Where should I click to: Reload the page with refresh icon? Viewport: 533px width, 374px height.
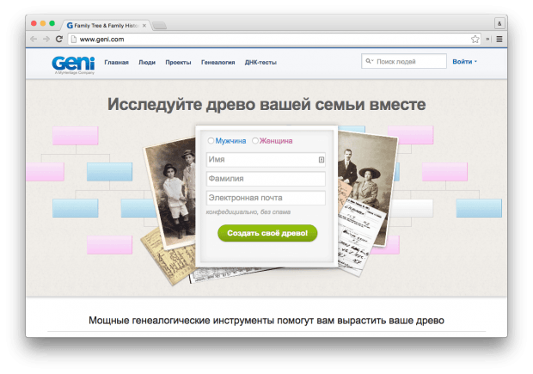click(59, 39)
